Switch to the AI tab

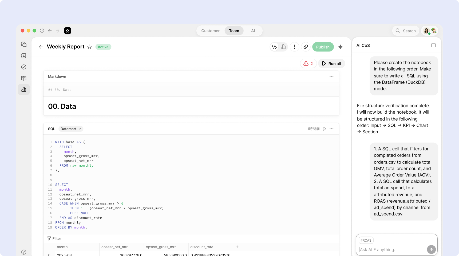pyautogui.click(x=253, y=31)
